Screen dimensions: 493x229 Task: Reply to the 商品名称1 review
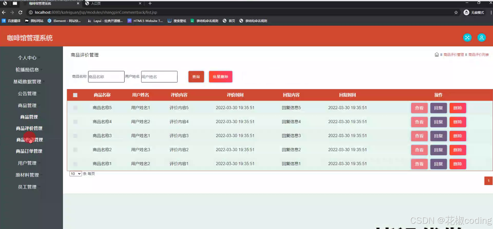pyautogui.click(x=438, y=164)
